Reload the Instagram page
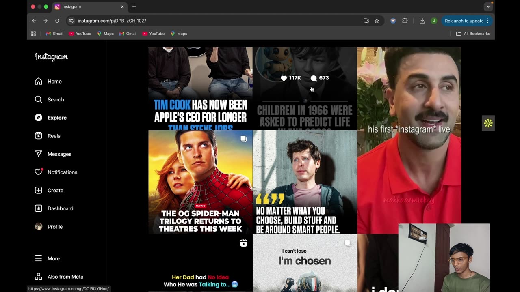 click(x=57, y=21)
